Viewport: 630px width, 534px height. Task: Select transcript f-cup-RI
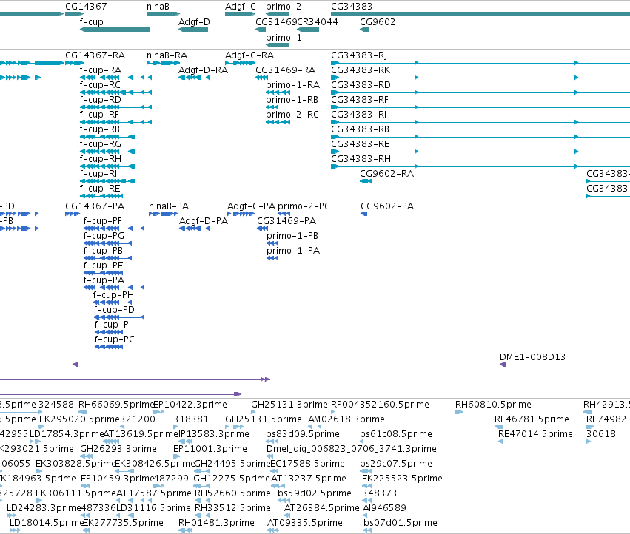98,175
